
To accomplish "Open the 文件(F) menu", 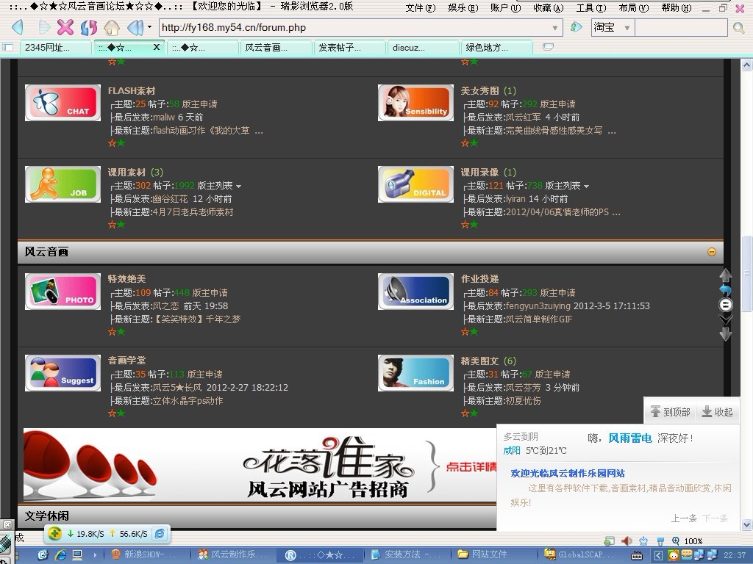I will point(420,7).
